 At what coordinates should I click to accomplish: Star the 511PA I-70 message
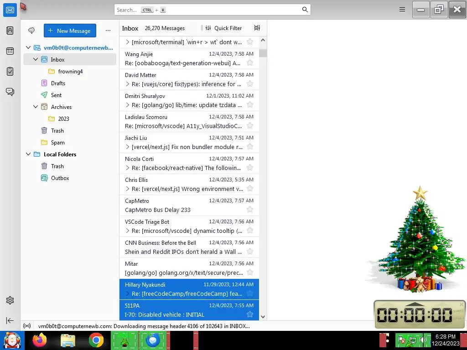tap(250, 314)
